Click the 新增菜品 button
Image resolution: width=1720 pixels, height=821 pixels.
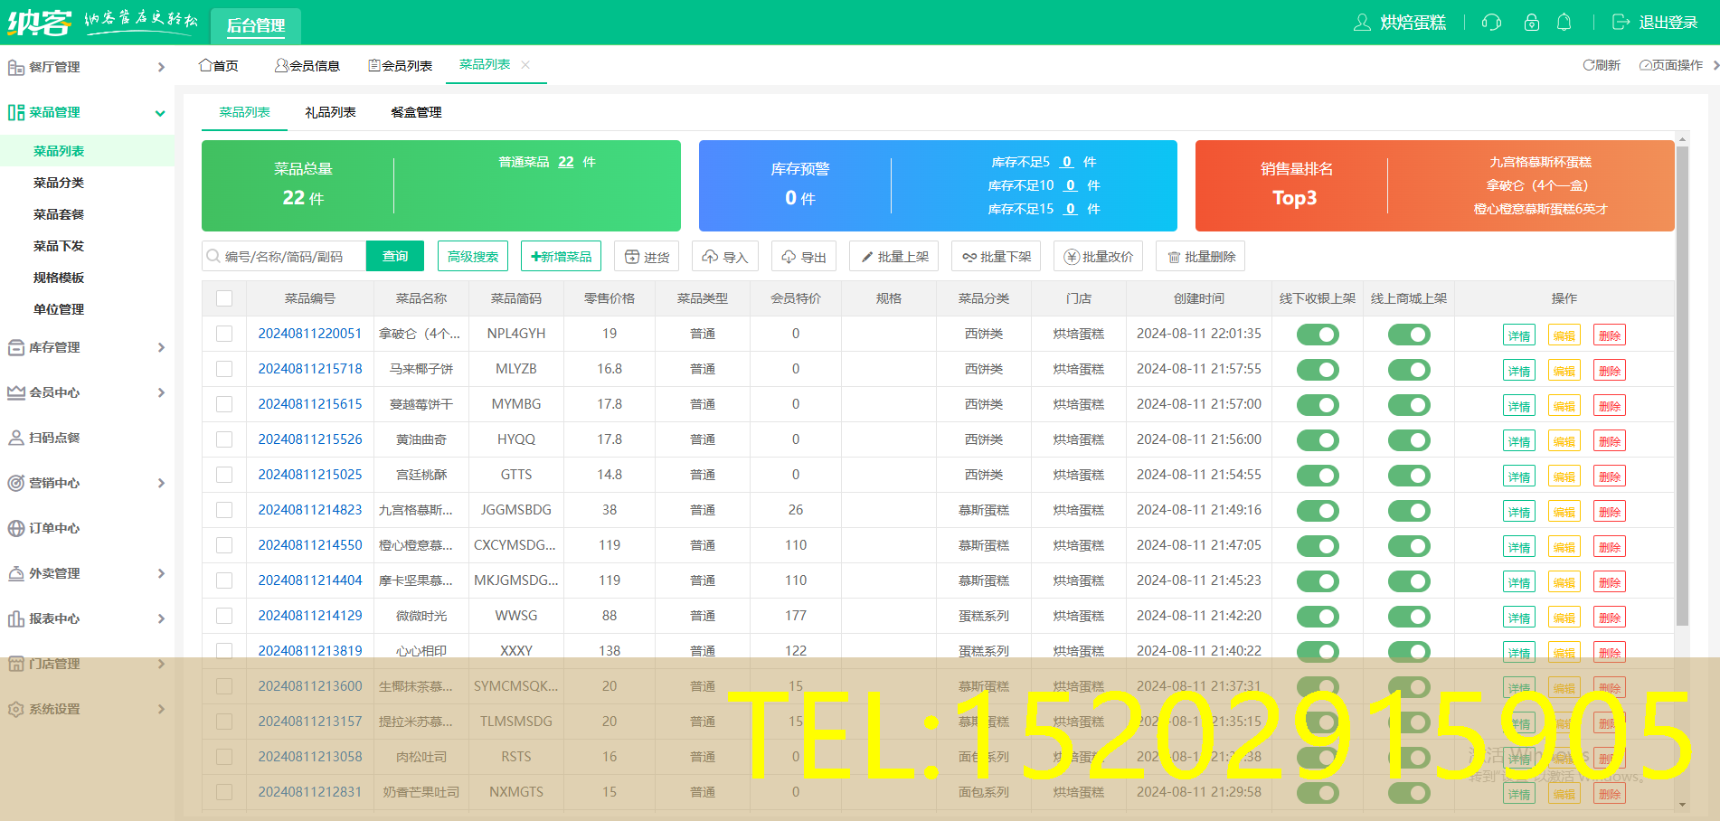coord(561,256)
